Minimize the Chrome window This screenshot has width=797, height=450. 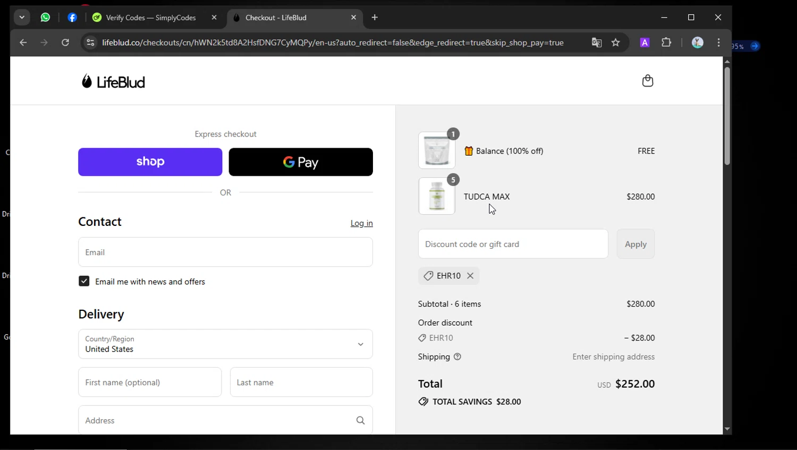coord(664,18)
